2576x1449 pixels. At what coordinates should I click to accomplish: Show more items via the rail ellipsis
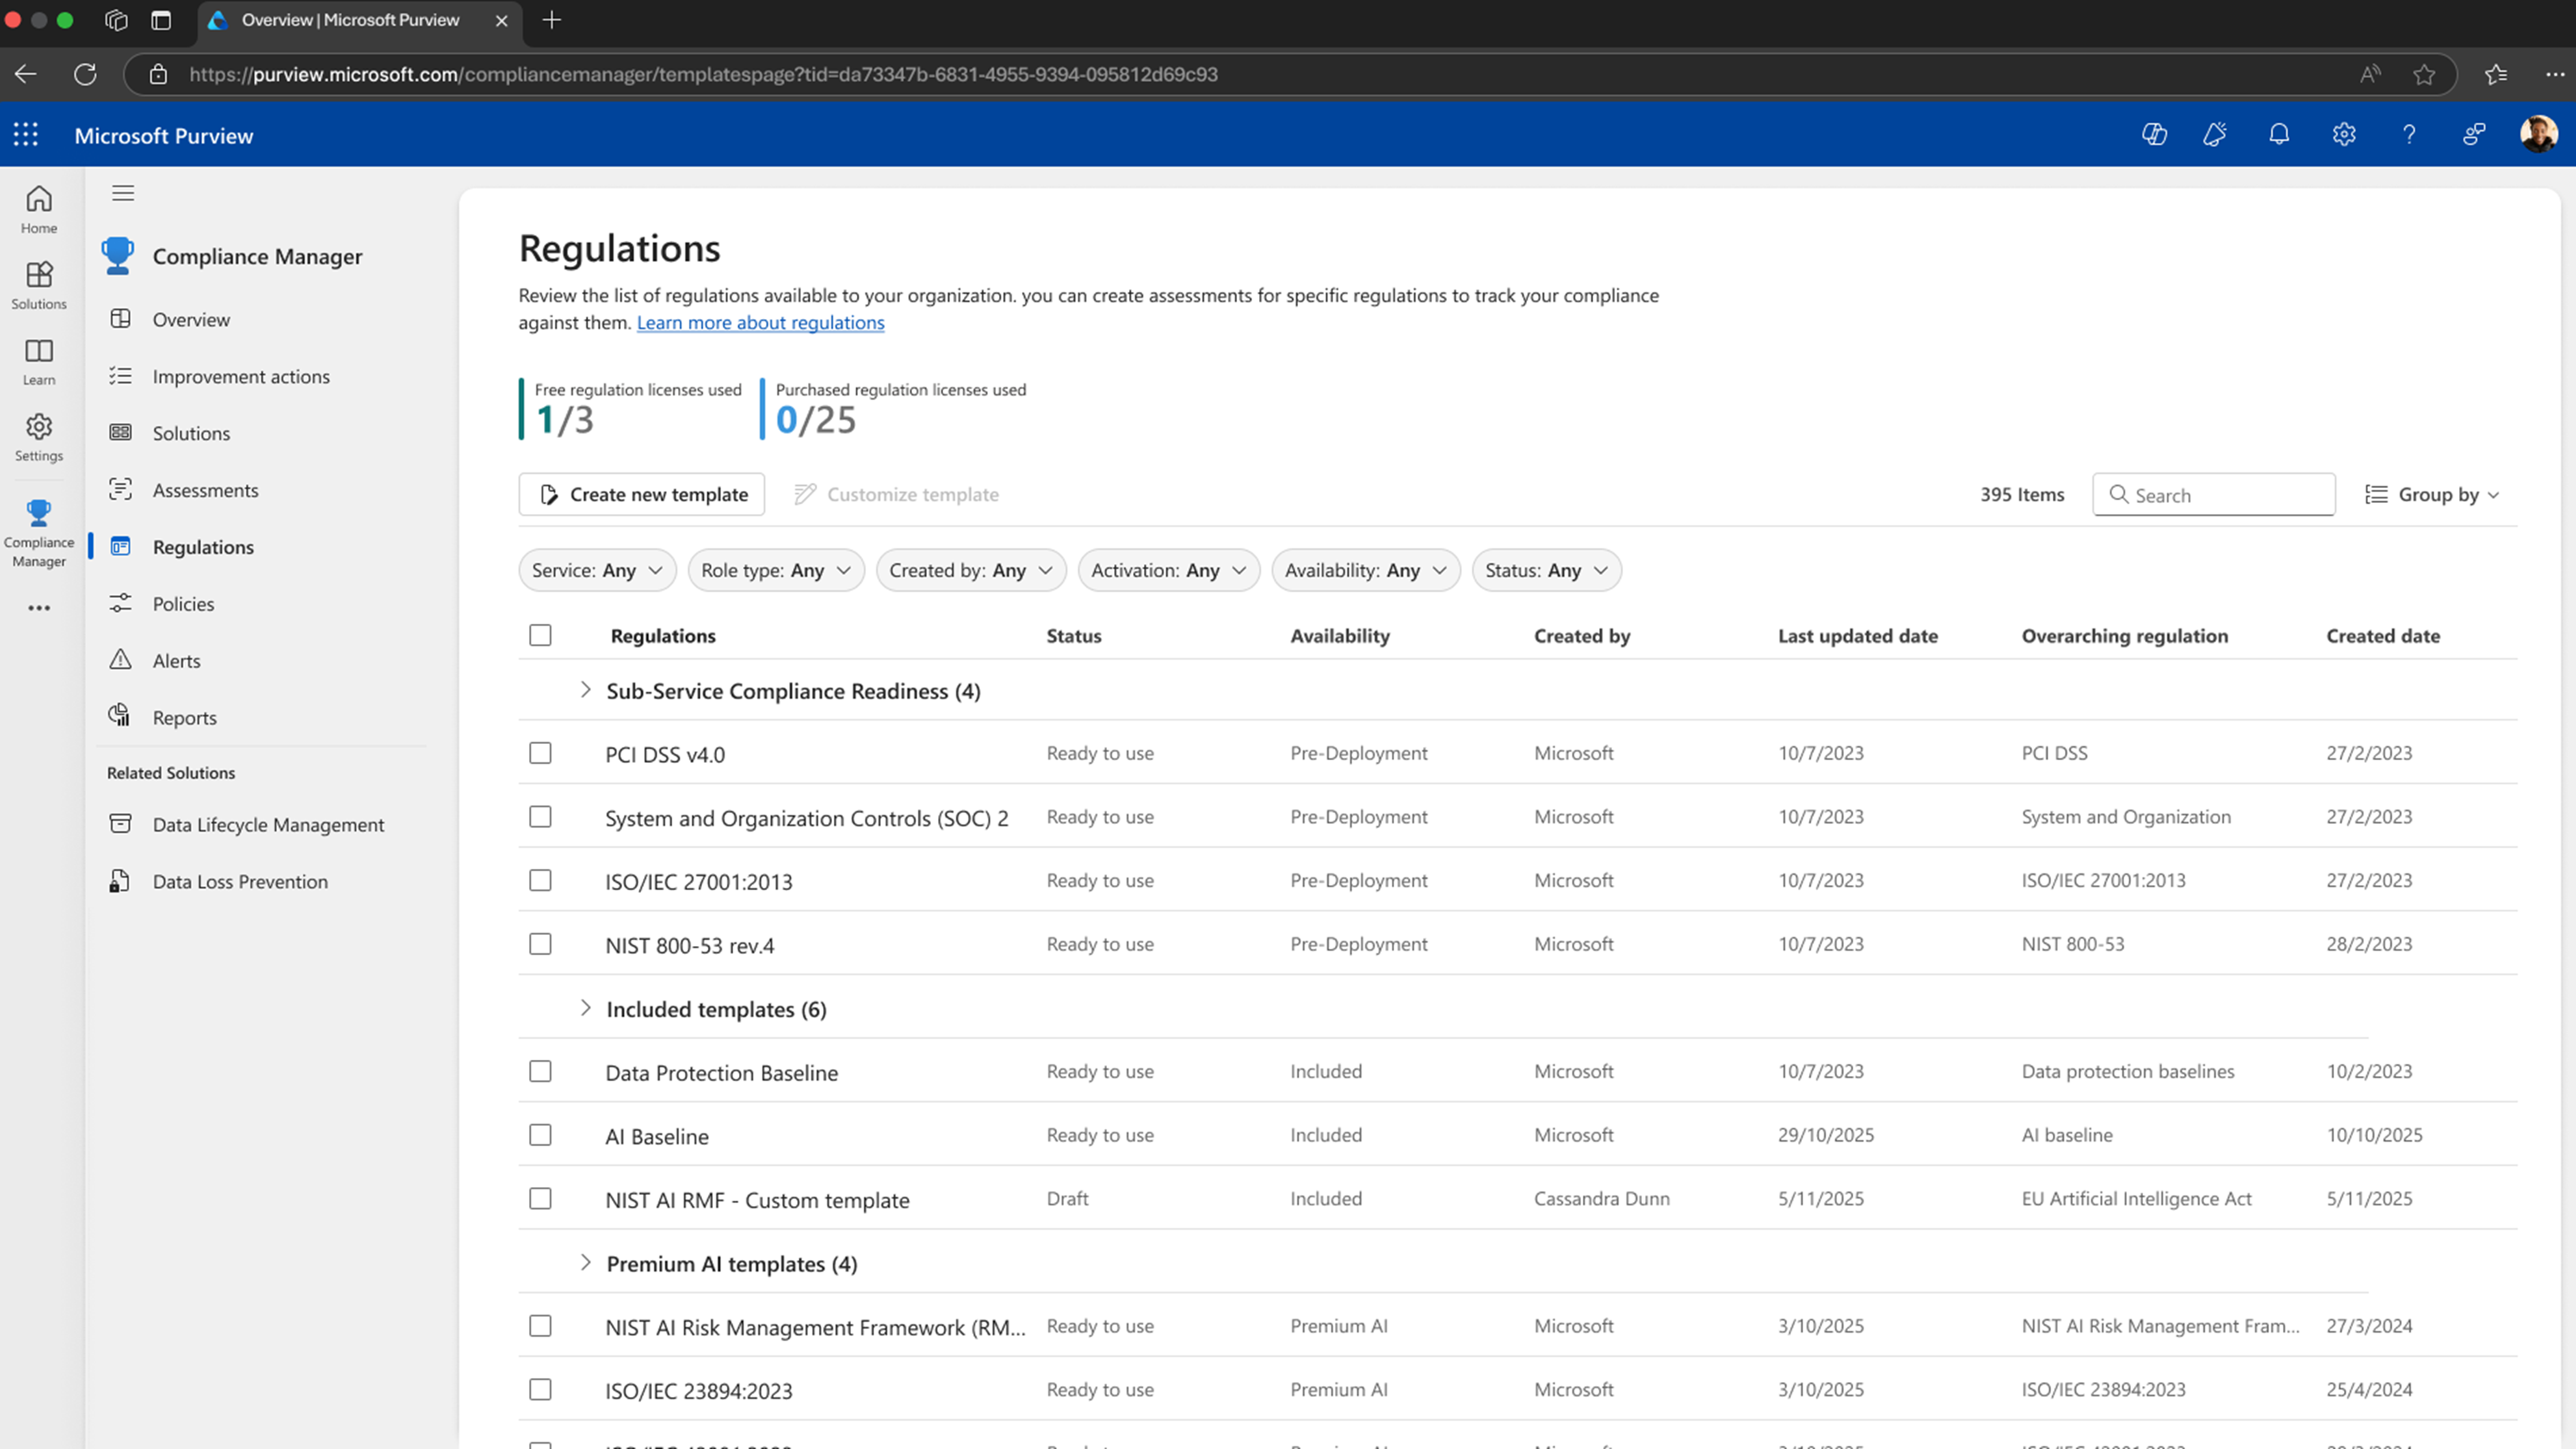point(39,608)
